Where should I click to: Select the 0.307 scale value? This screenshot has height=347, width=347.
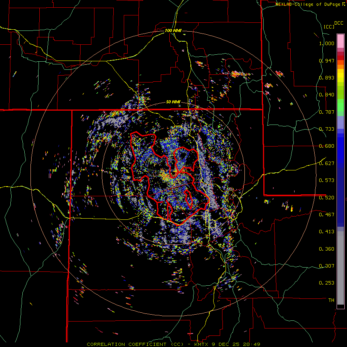tap(327, 266)
